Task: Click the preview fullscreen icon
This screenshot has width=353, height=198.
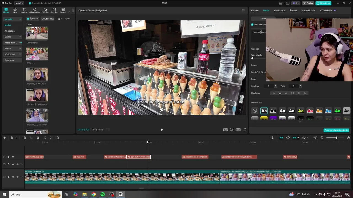Action: 245,130
